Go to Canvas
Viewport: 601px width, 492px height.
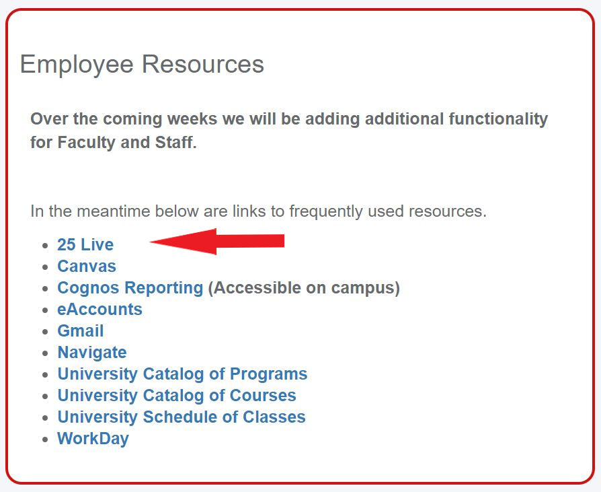tap(87, 267)
